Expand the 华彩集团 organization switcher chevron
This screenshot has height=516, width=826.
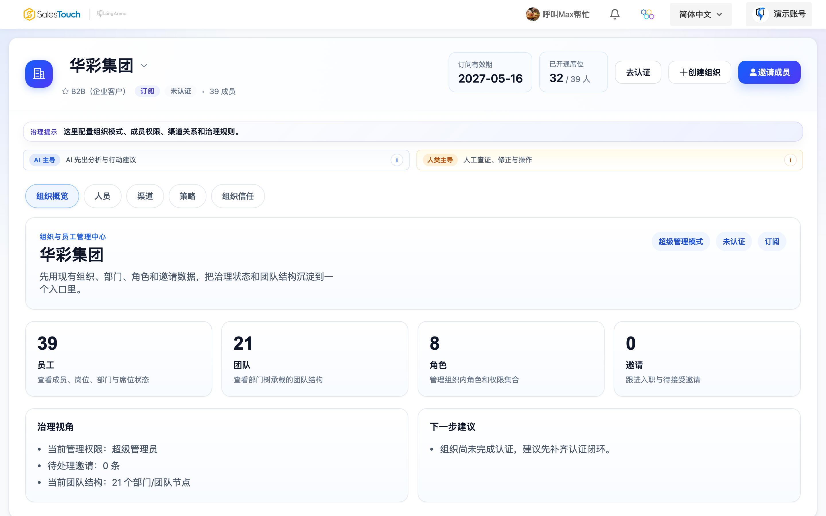click(144, 66)
